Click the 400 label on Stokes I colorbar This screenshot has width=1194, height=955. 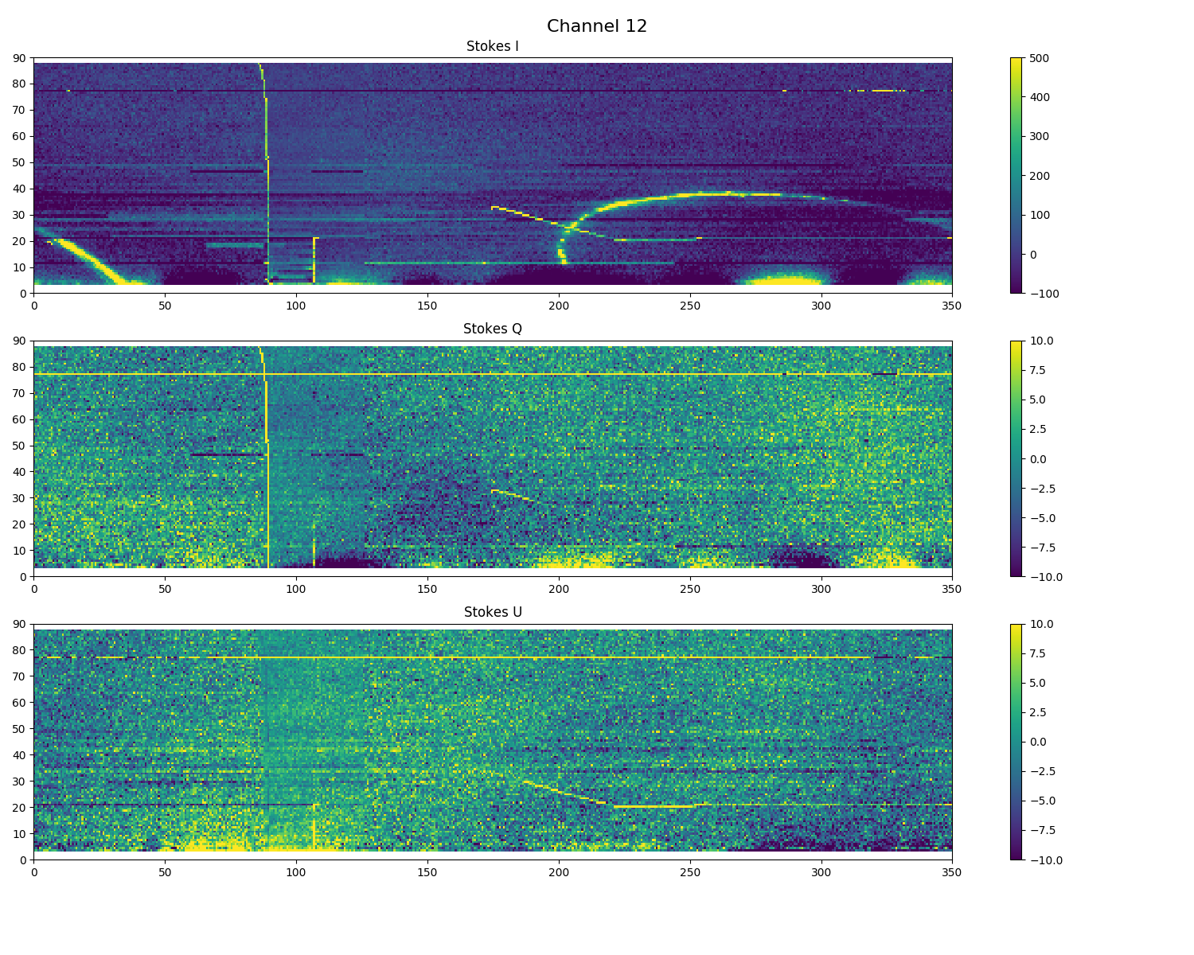1039,97
